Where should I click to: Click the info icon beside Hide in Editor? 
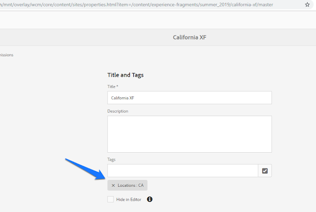coord(150,199)
